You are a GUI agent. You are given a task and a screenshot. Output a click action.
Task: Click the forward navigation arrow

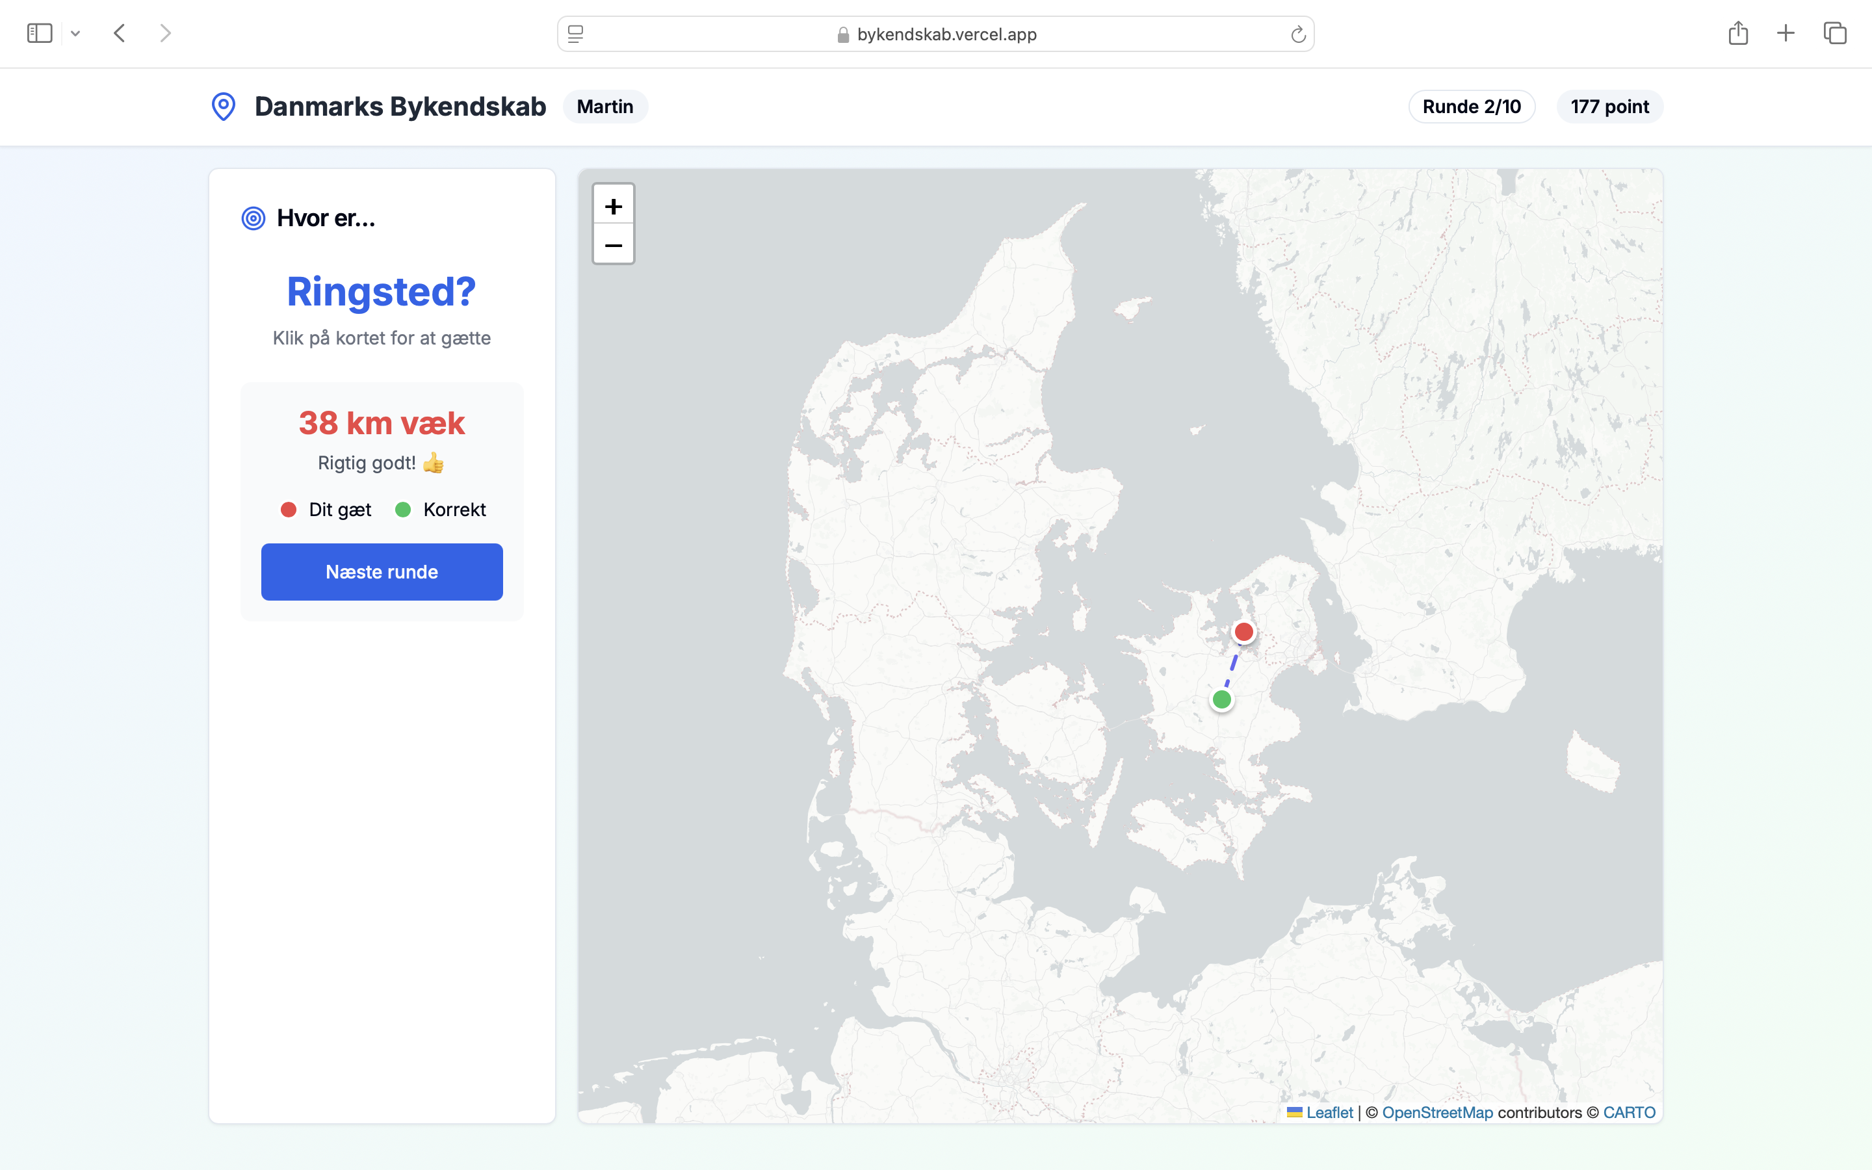164,32
